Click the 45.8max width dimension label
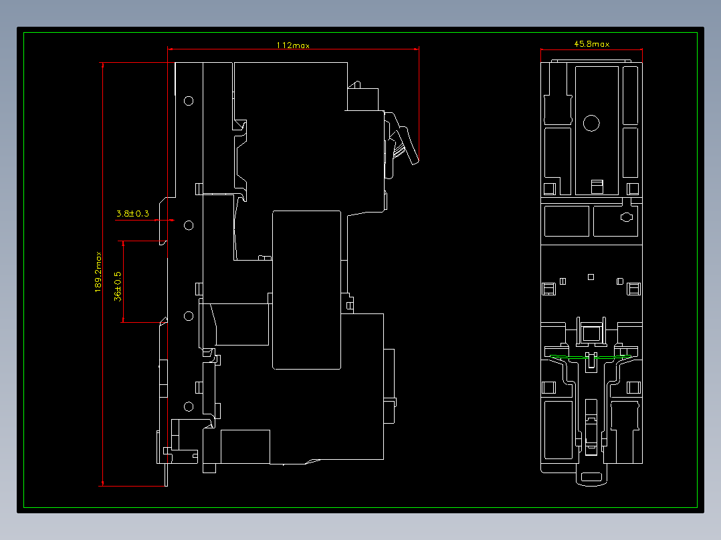721x540 pixels. [x=592, y=44]
